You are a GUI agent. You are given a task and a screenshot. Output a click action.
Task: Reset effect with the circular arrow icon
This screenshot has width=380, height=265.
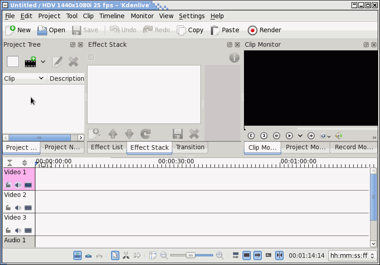coord(146,134)
